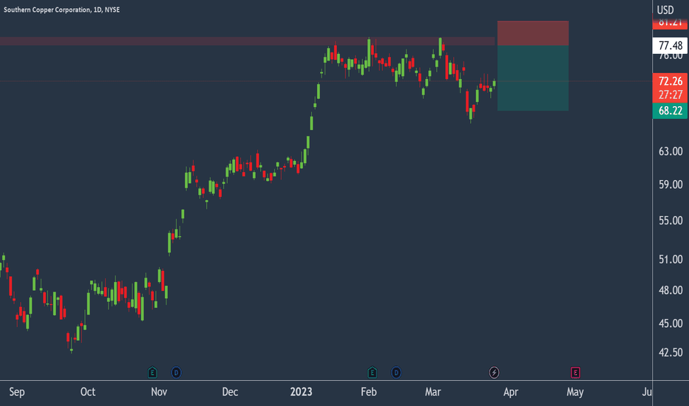Click the May label on time axis
This screenshot has height=406, width=689.
574,392
